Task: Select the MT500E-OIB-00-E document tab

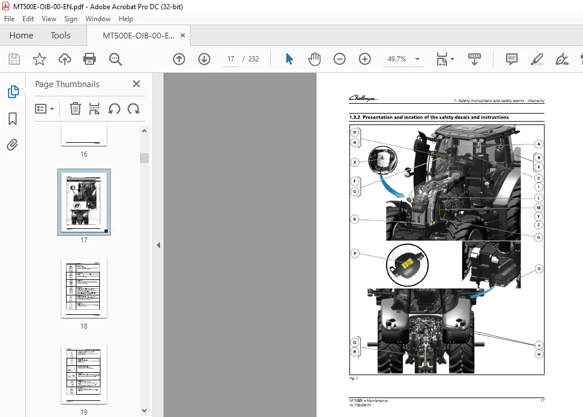Action: [x=138, y=36]
